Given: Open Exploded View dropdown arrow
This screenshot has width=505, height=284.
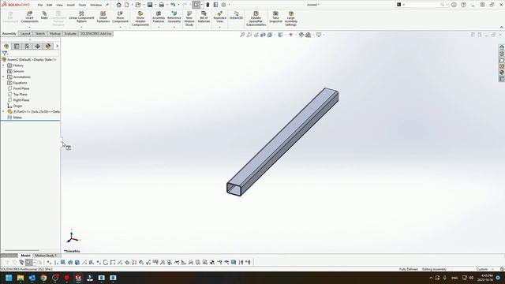Looking at the screenshot, I should pyautogui.click(x=219, y=27).
